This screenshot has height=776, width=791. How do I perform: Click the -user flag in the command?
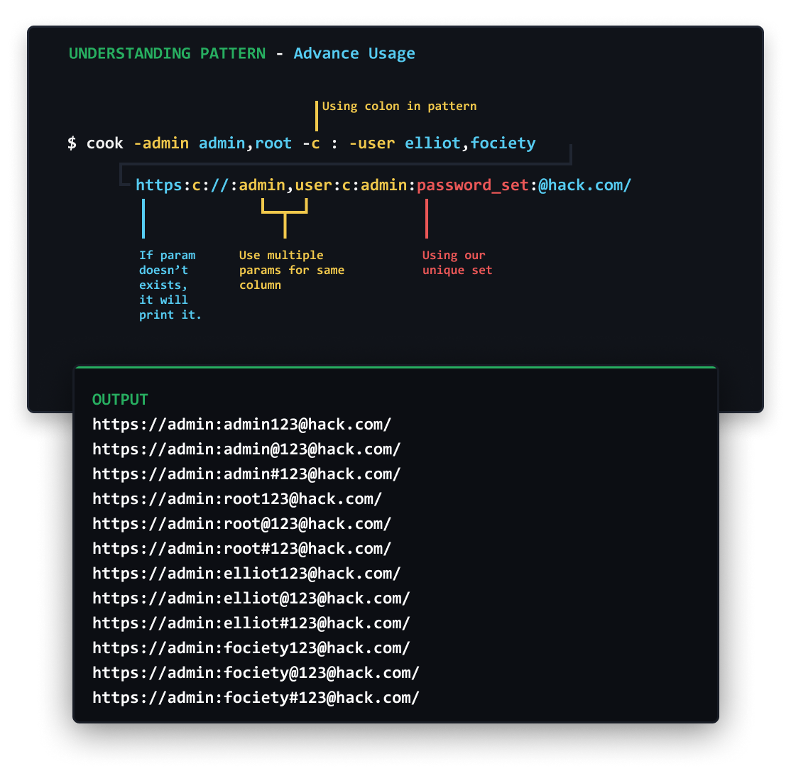(x=372, y=143)
